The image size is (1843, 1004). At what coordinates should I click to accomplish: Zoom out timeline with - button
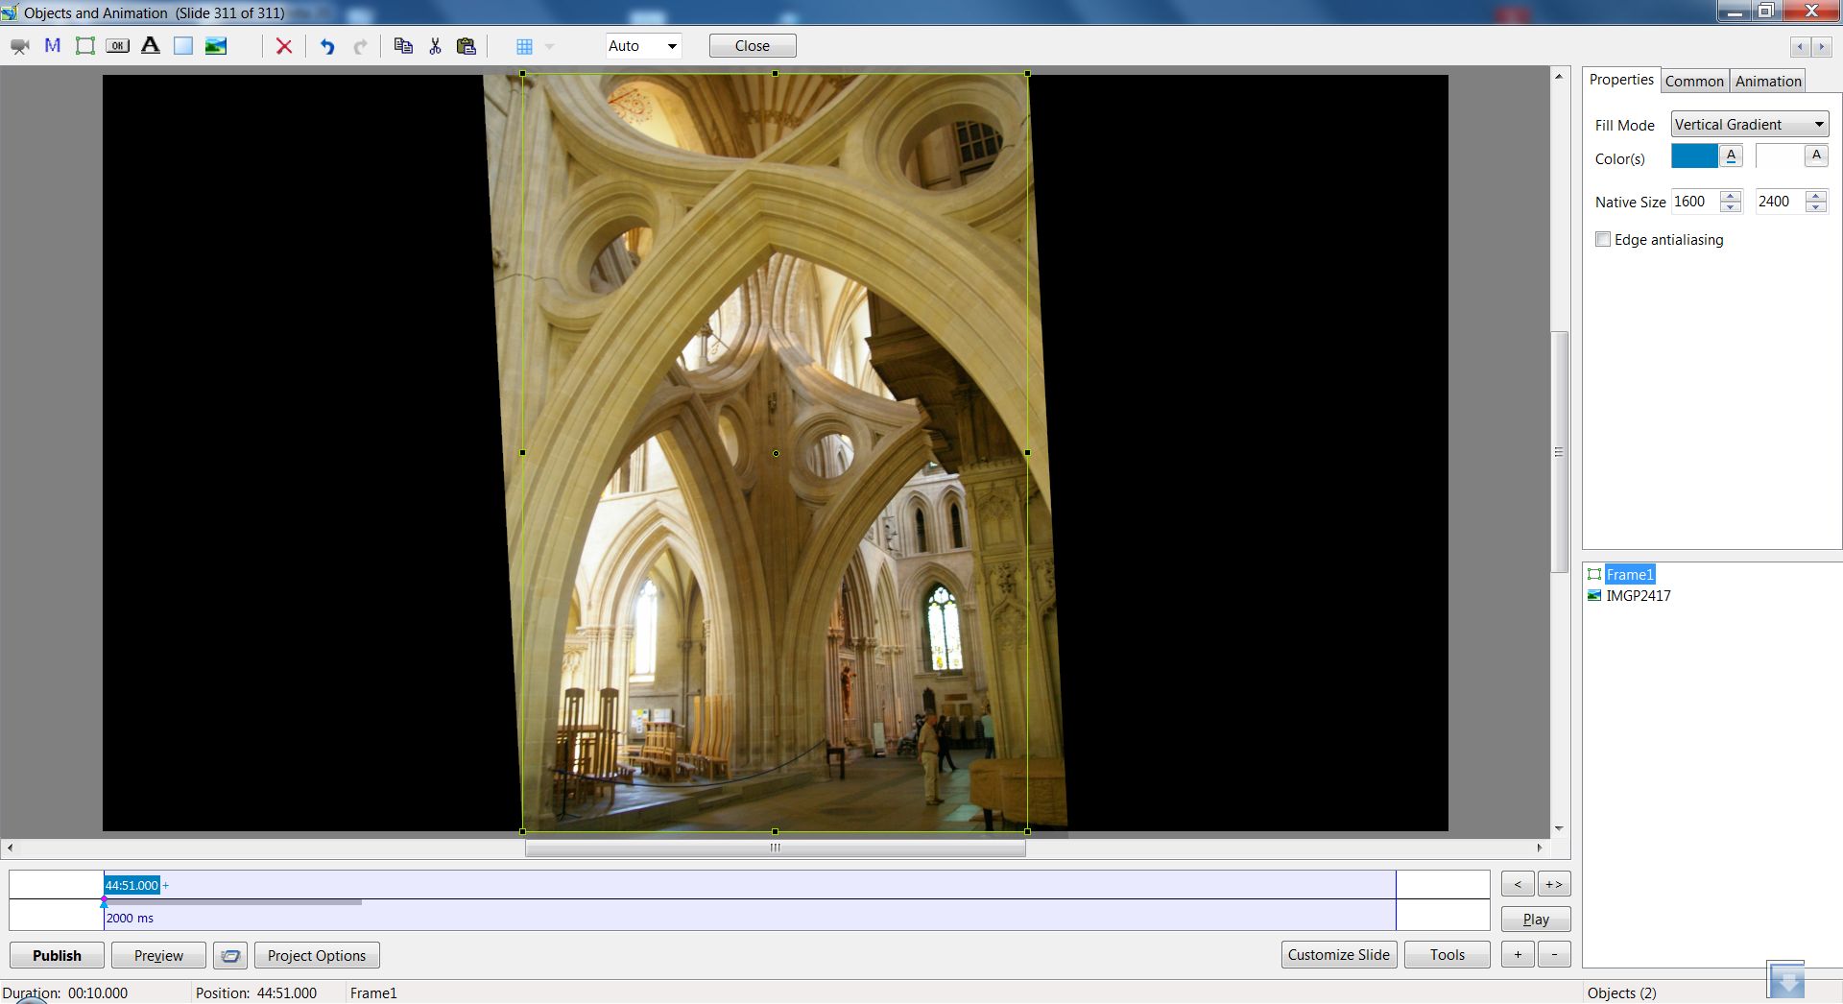1554,954
